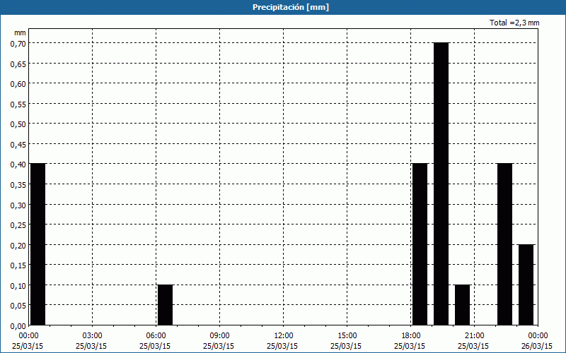Click the 00:00 26/03/15 time label

[538, 341]
